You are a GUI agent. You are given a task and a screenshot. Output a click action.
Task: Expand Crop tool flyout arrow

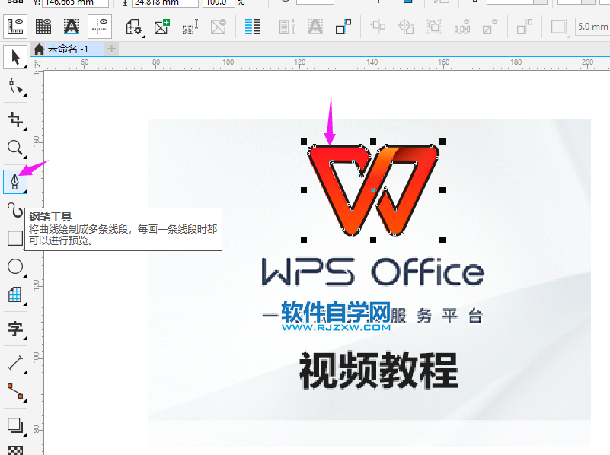point(25,129)
